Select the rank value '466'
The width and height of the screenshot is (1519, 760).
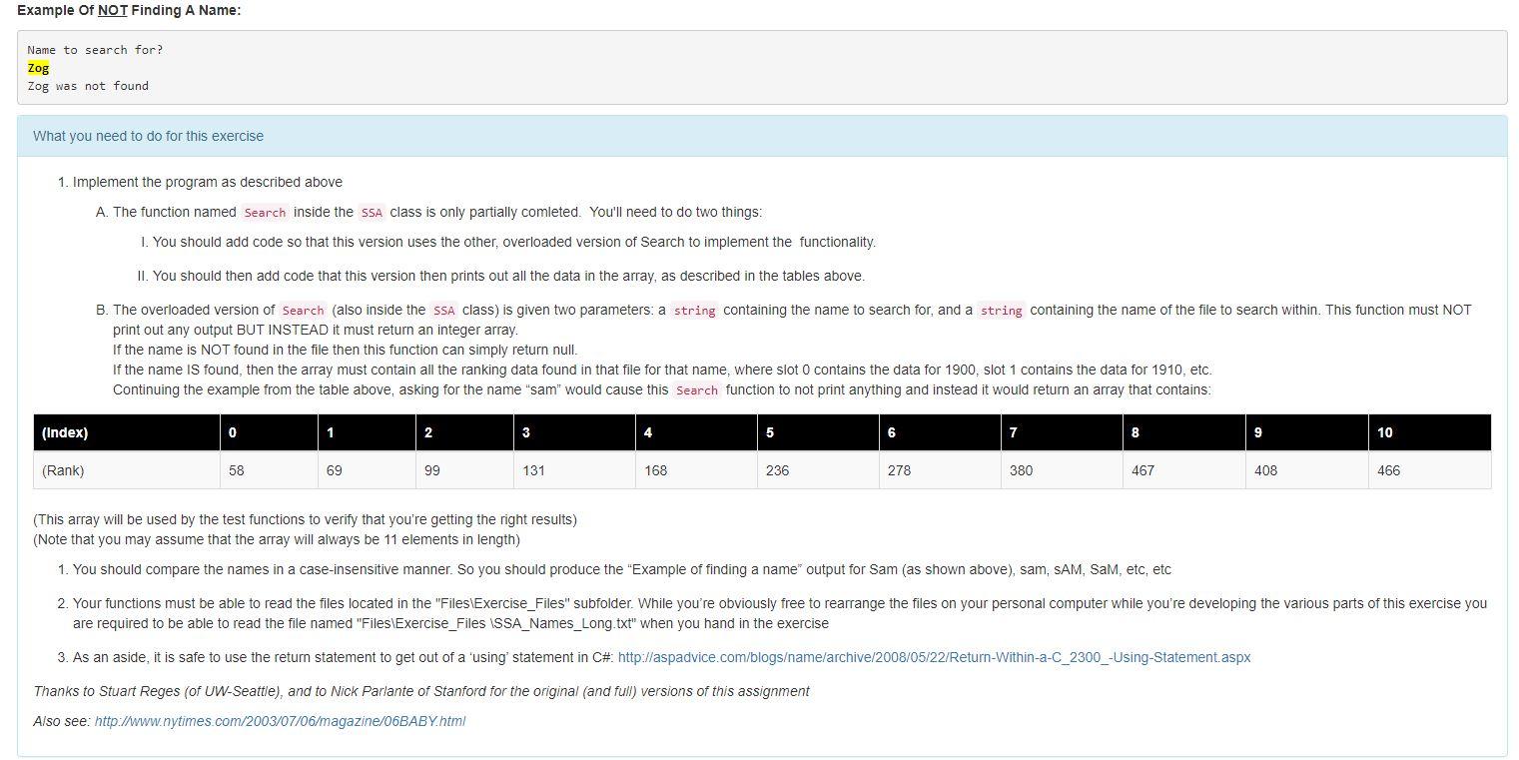click(x=1389, y=470)
